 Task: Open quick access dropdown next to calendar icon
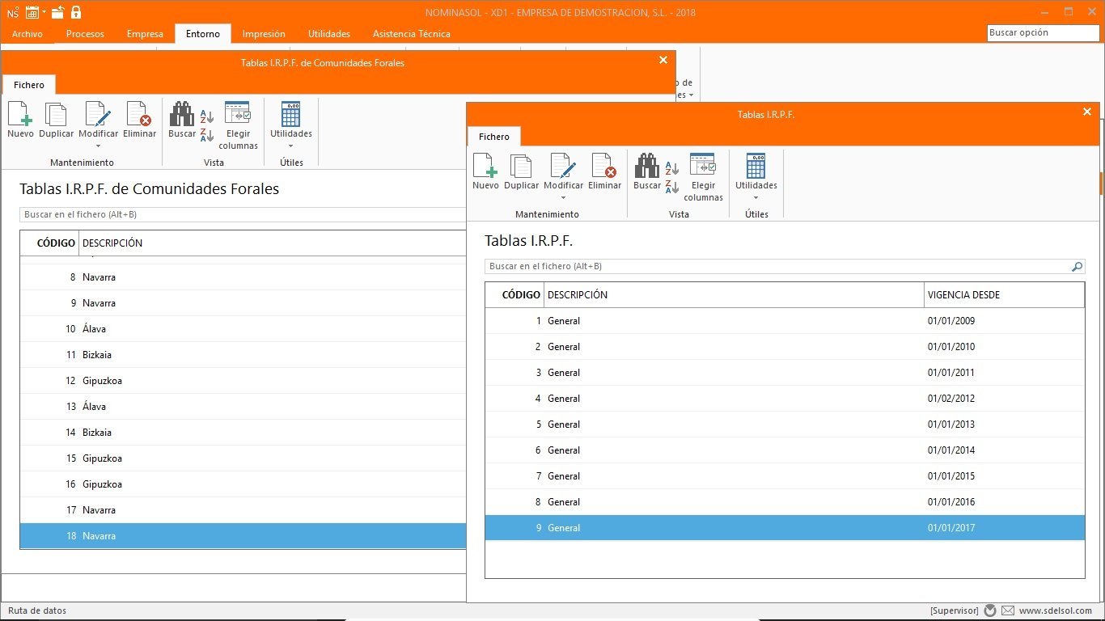44,12
